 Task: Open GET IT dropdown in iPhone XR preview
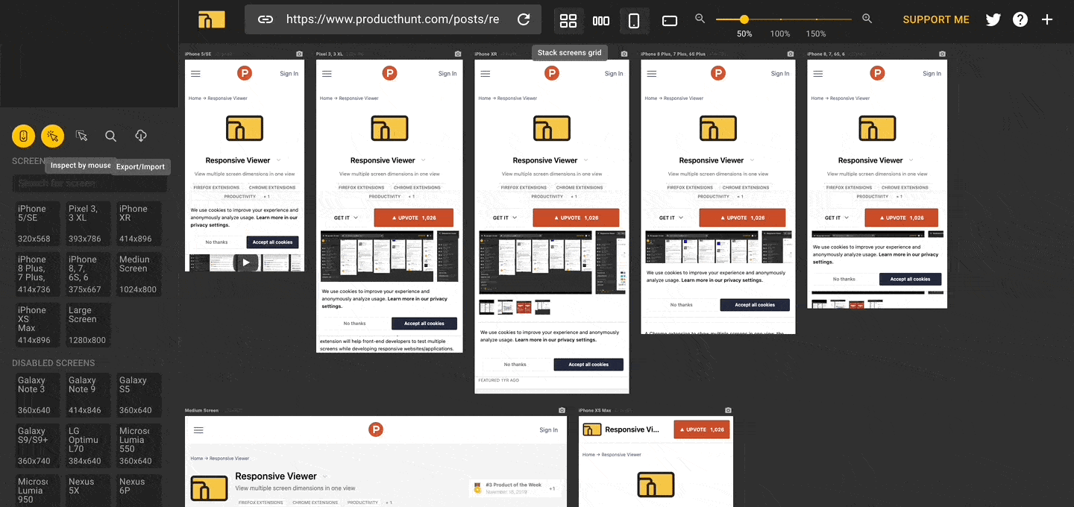click(505, 218)
